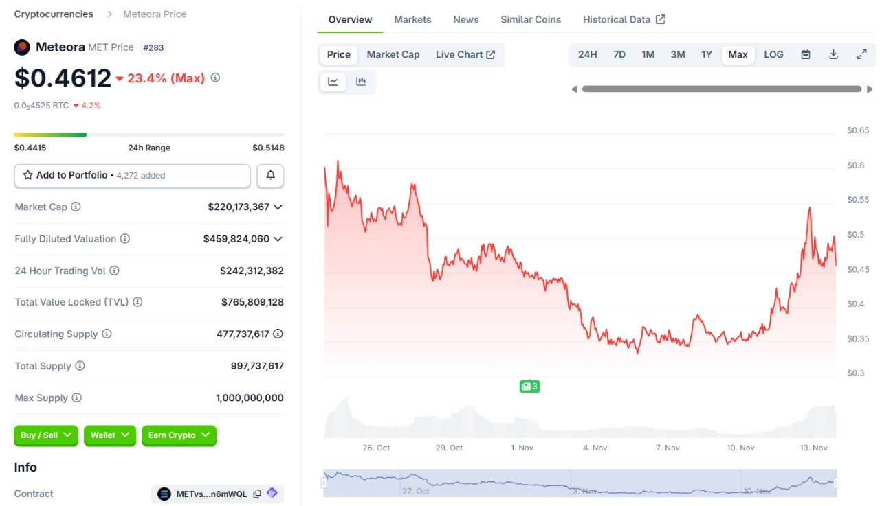Go to the Similar Coins tab
Screen dimensions: 893x506
point(531,19)
